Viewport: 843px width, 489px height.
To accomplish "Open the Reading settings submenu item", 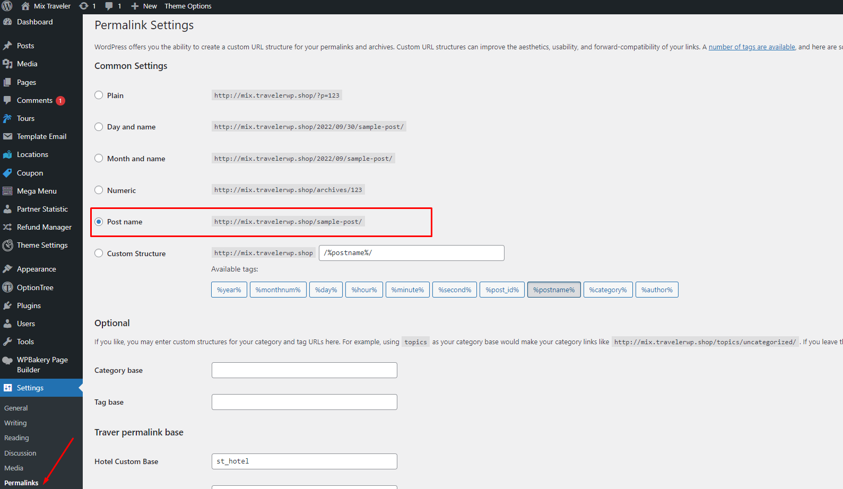I will point(16,438).
